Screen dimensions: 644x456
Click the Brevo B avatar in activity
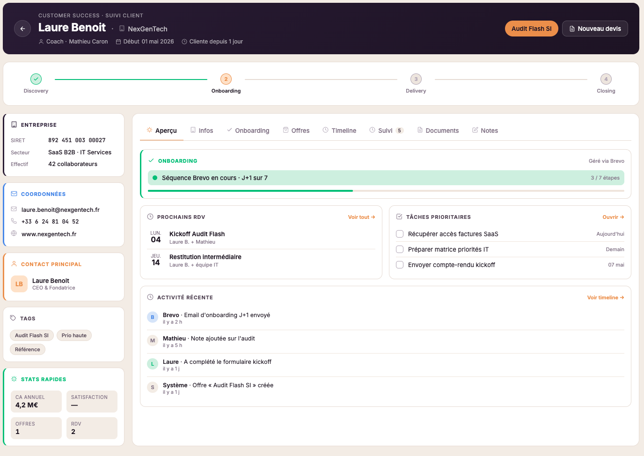153,317
